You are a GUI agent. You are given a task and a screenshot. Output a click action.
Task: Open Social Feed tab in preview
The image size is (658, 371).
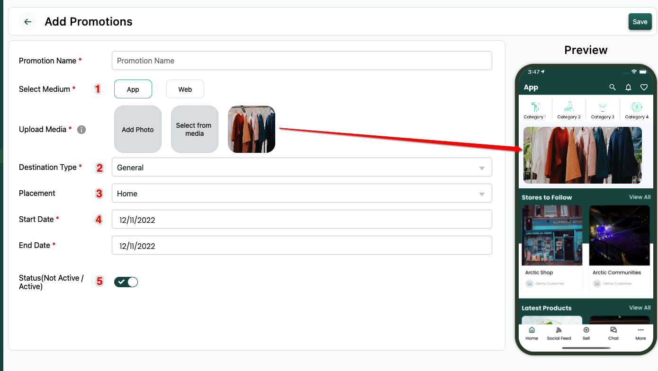559,333
